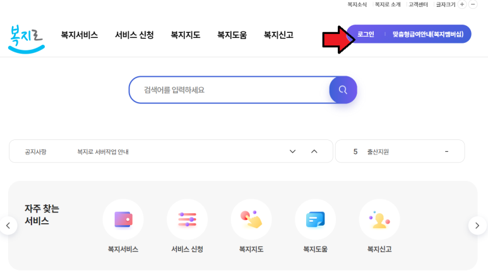This screenshot has width=488, height=278.
Task: Click the 공지사항 label
Action: 35,152
